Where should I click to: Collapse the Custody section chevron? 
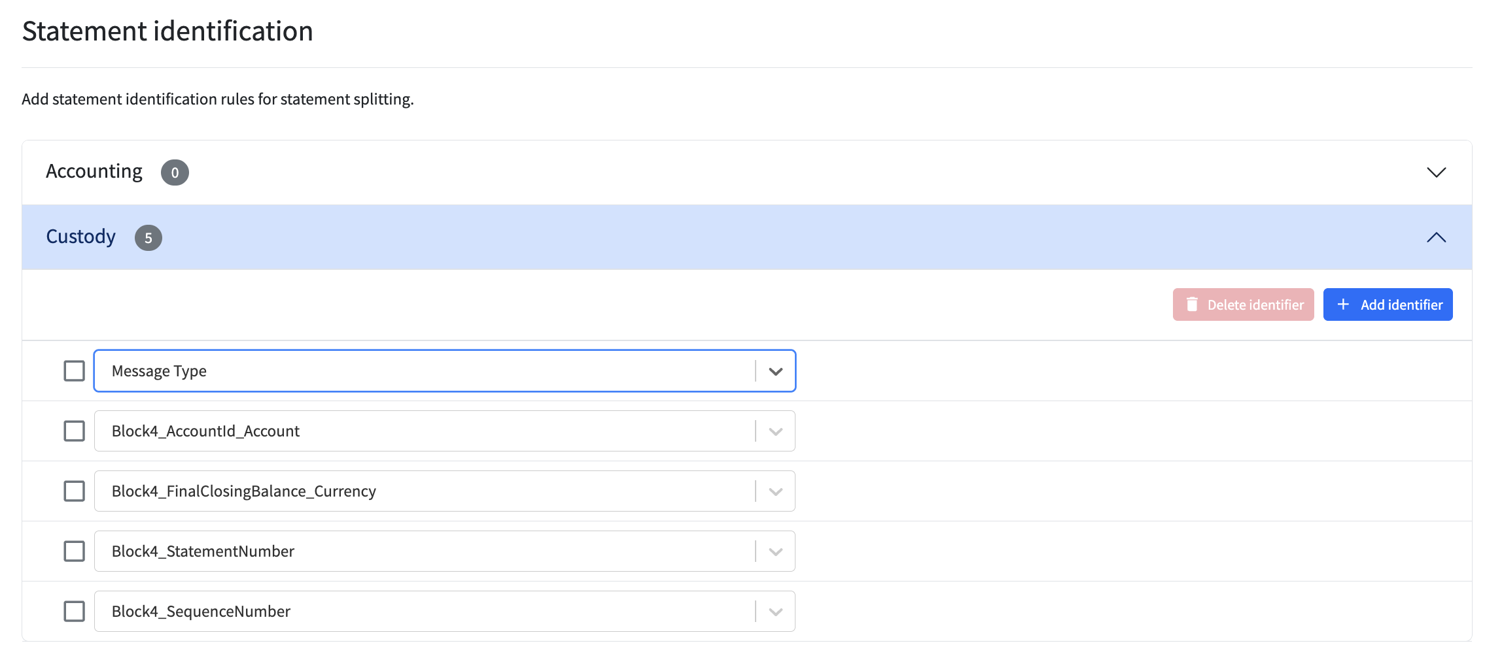[1436, 237]
